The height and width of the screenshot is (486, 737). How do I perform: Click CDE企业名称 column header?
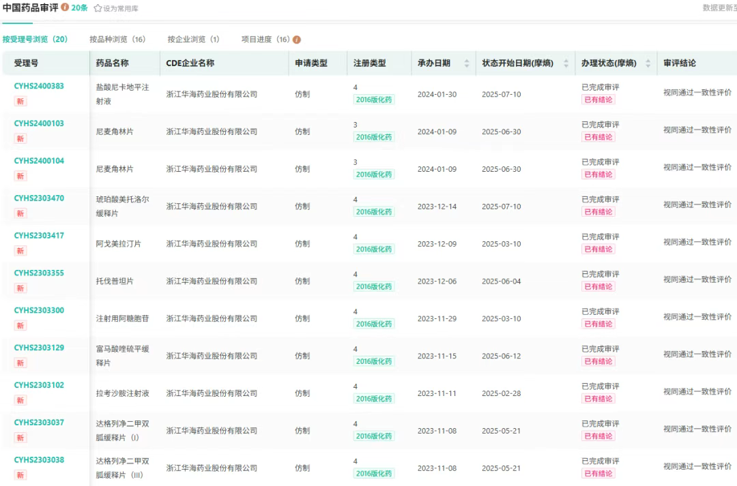point(190,63)
